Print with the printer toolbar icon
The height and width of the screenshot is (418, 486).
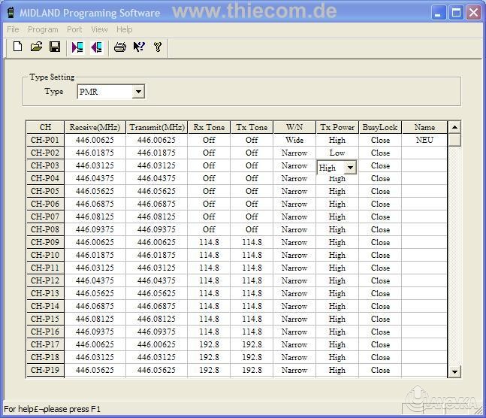pos(119,47)
